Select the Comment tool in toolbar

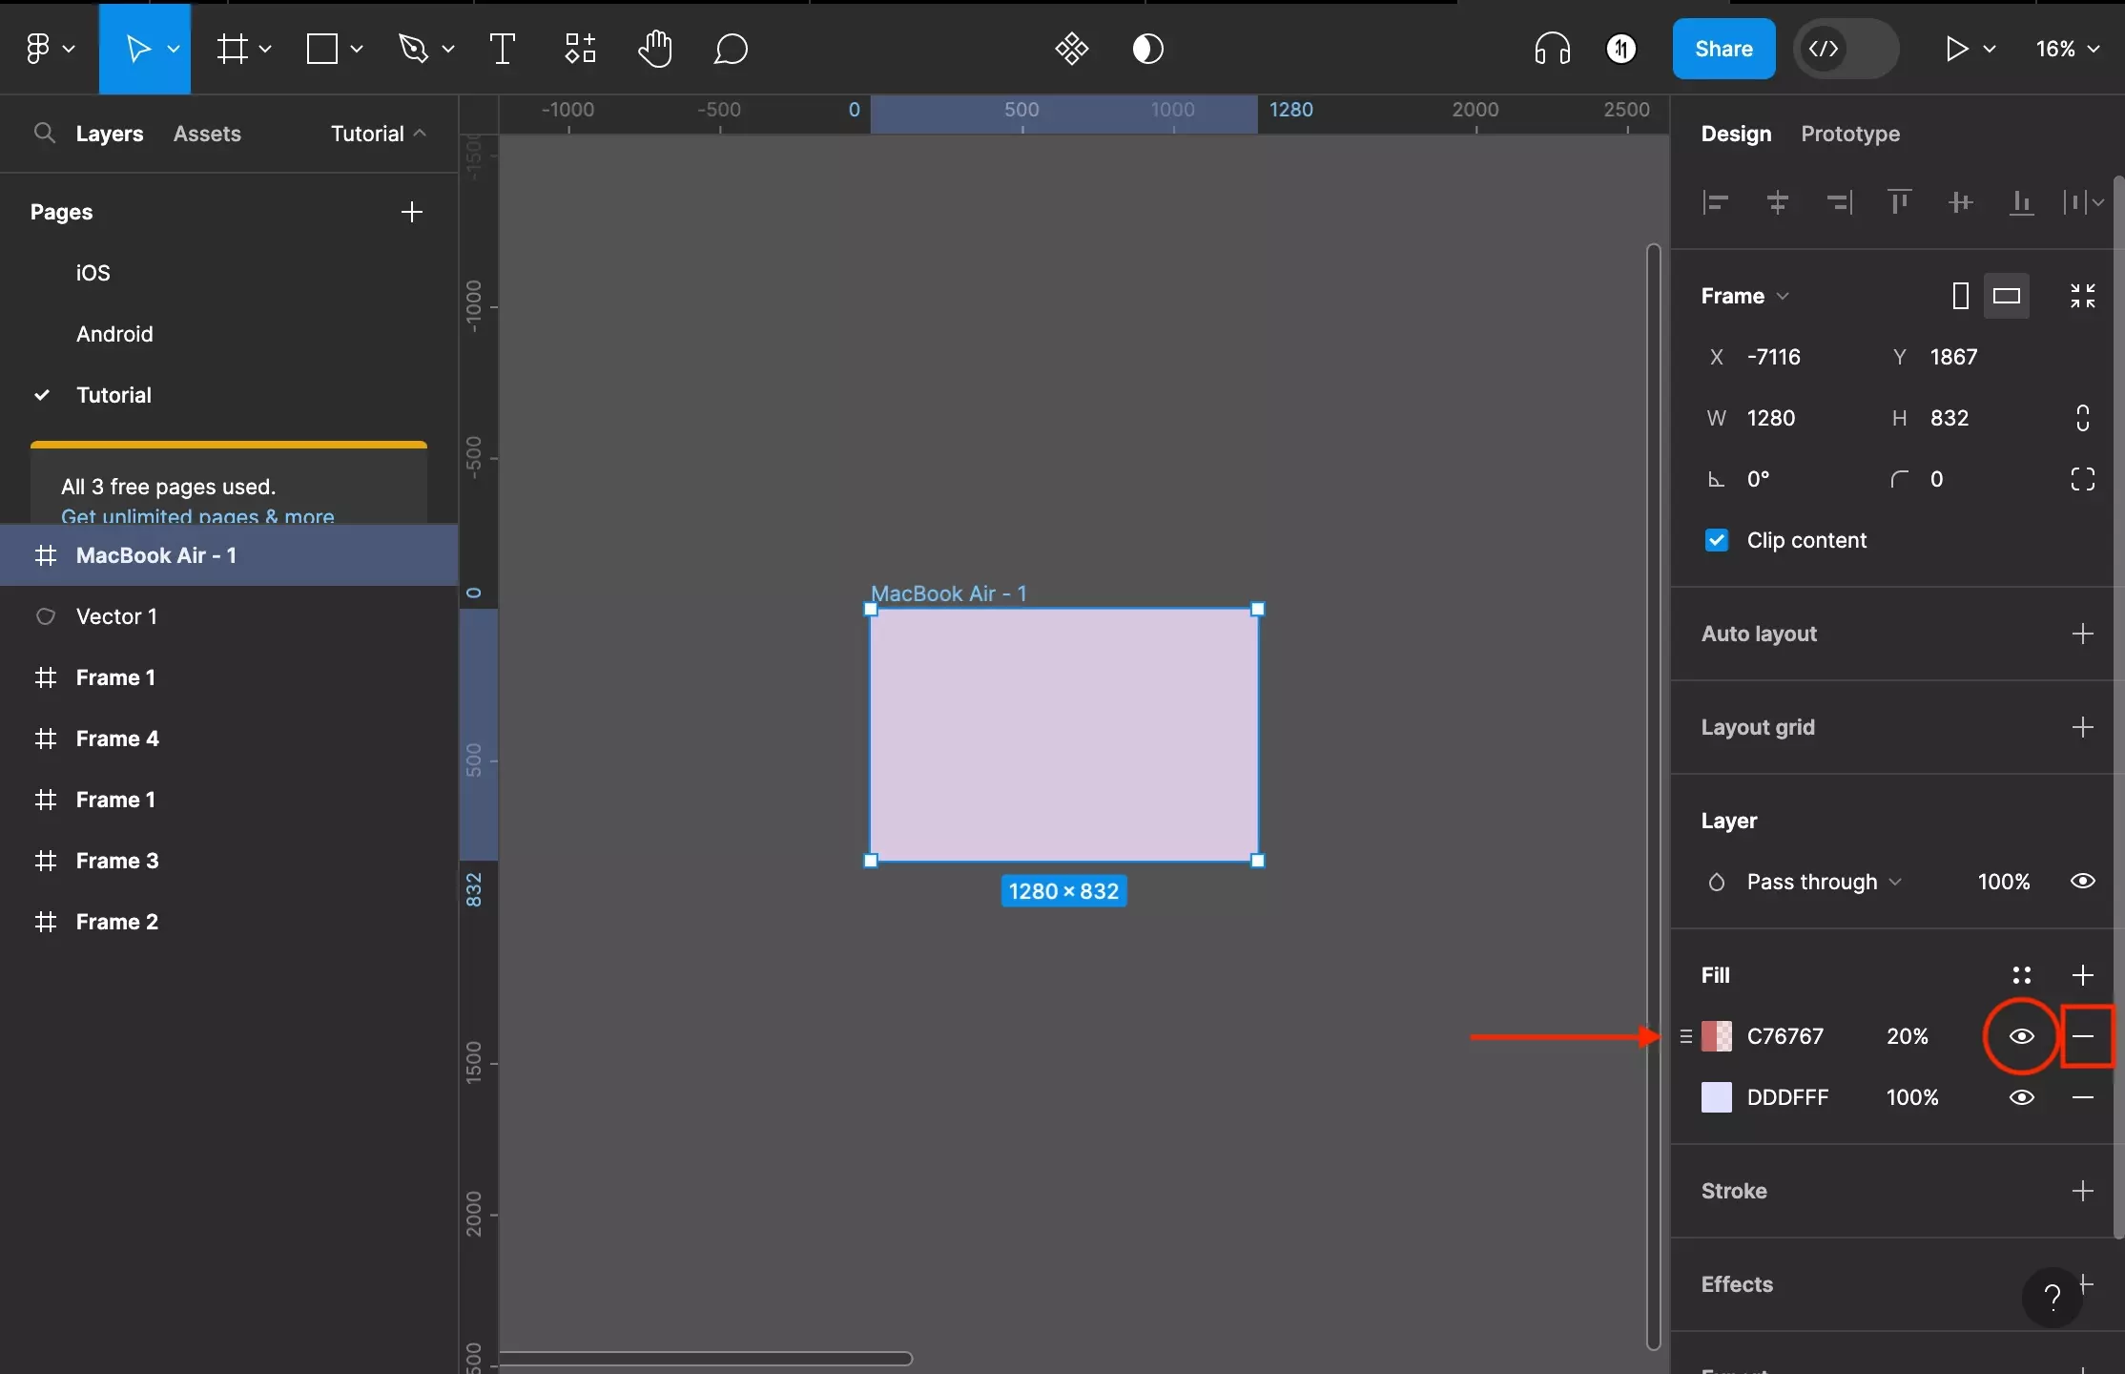(x=728, y=48)
